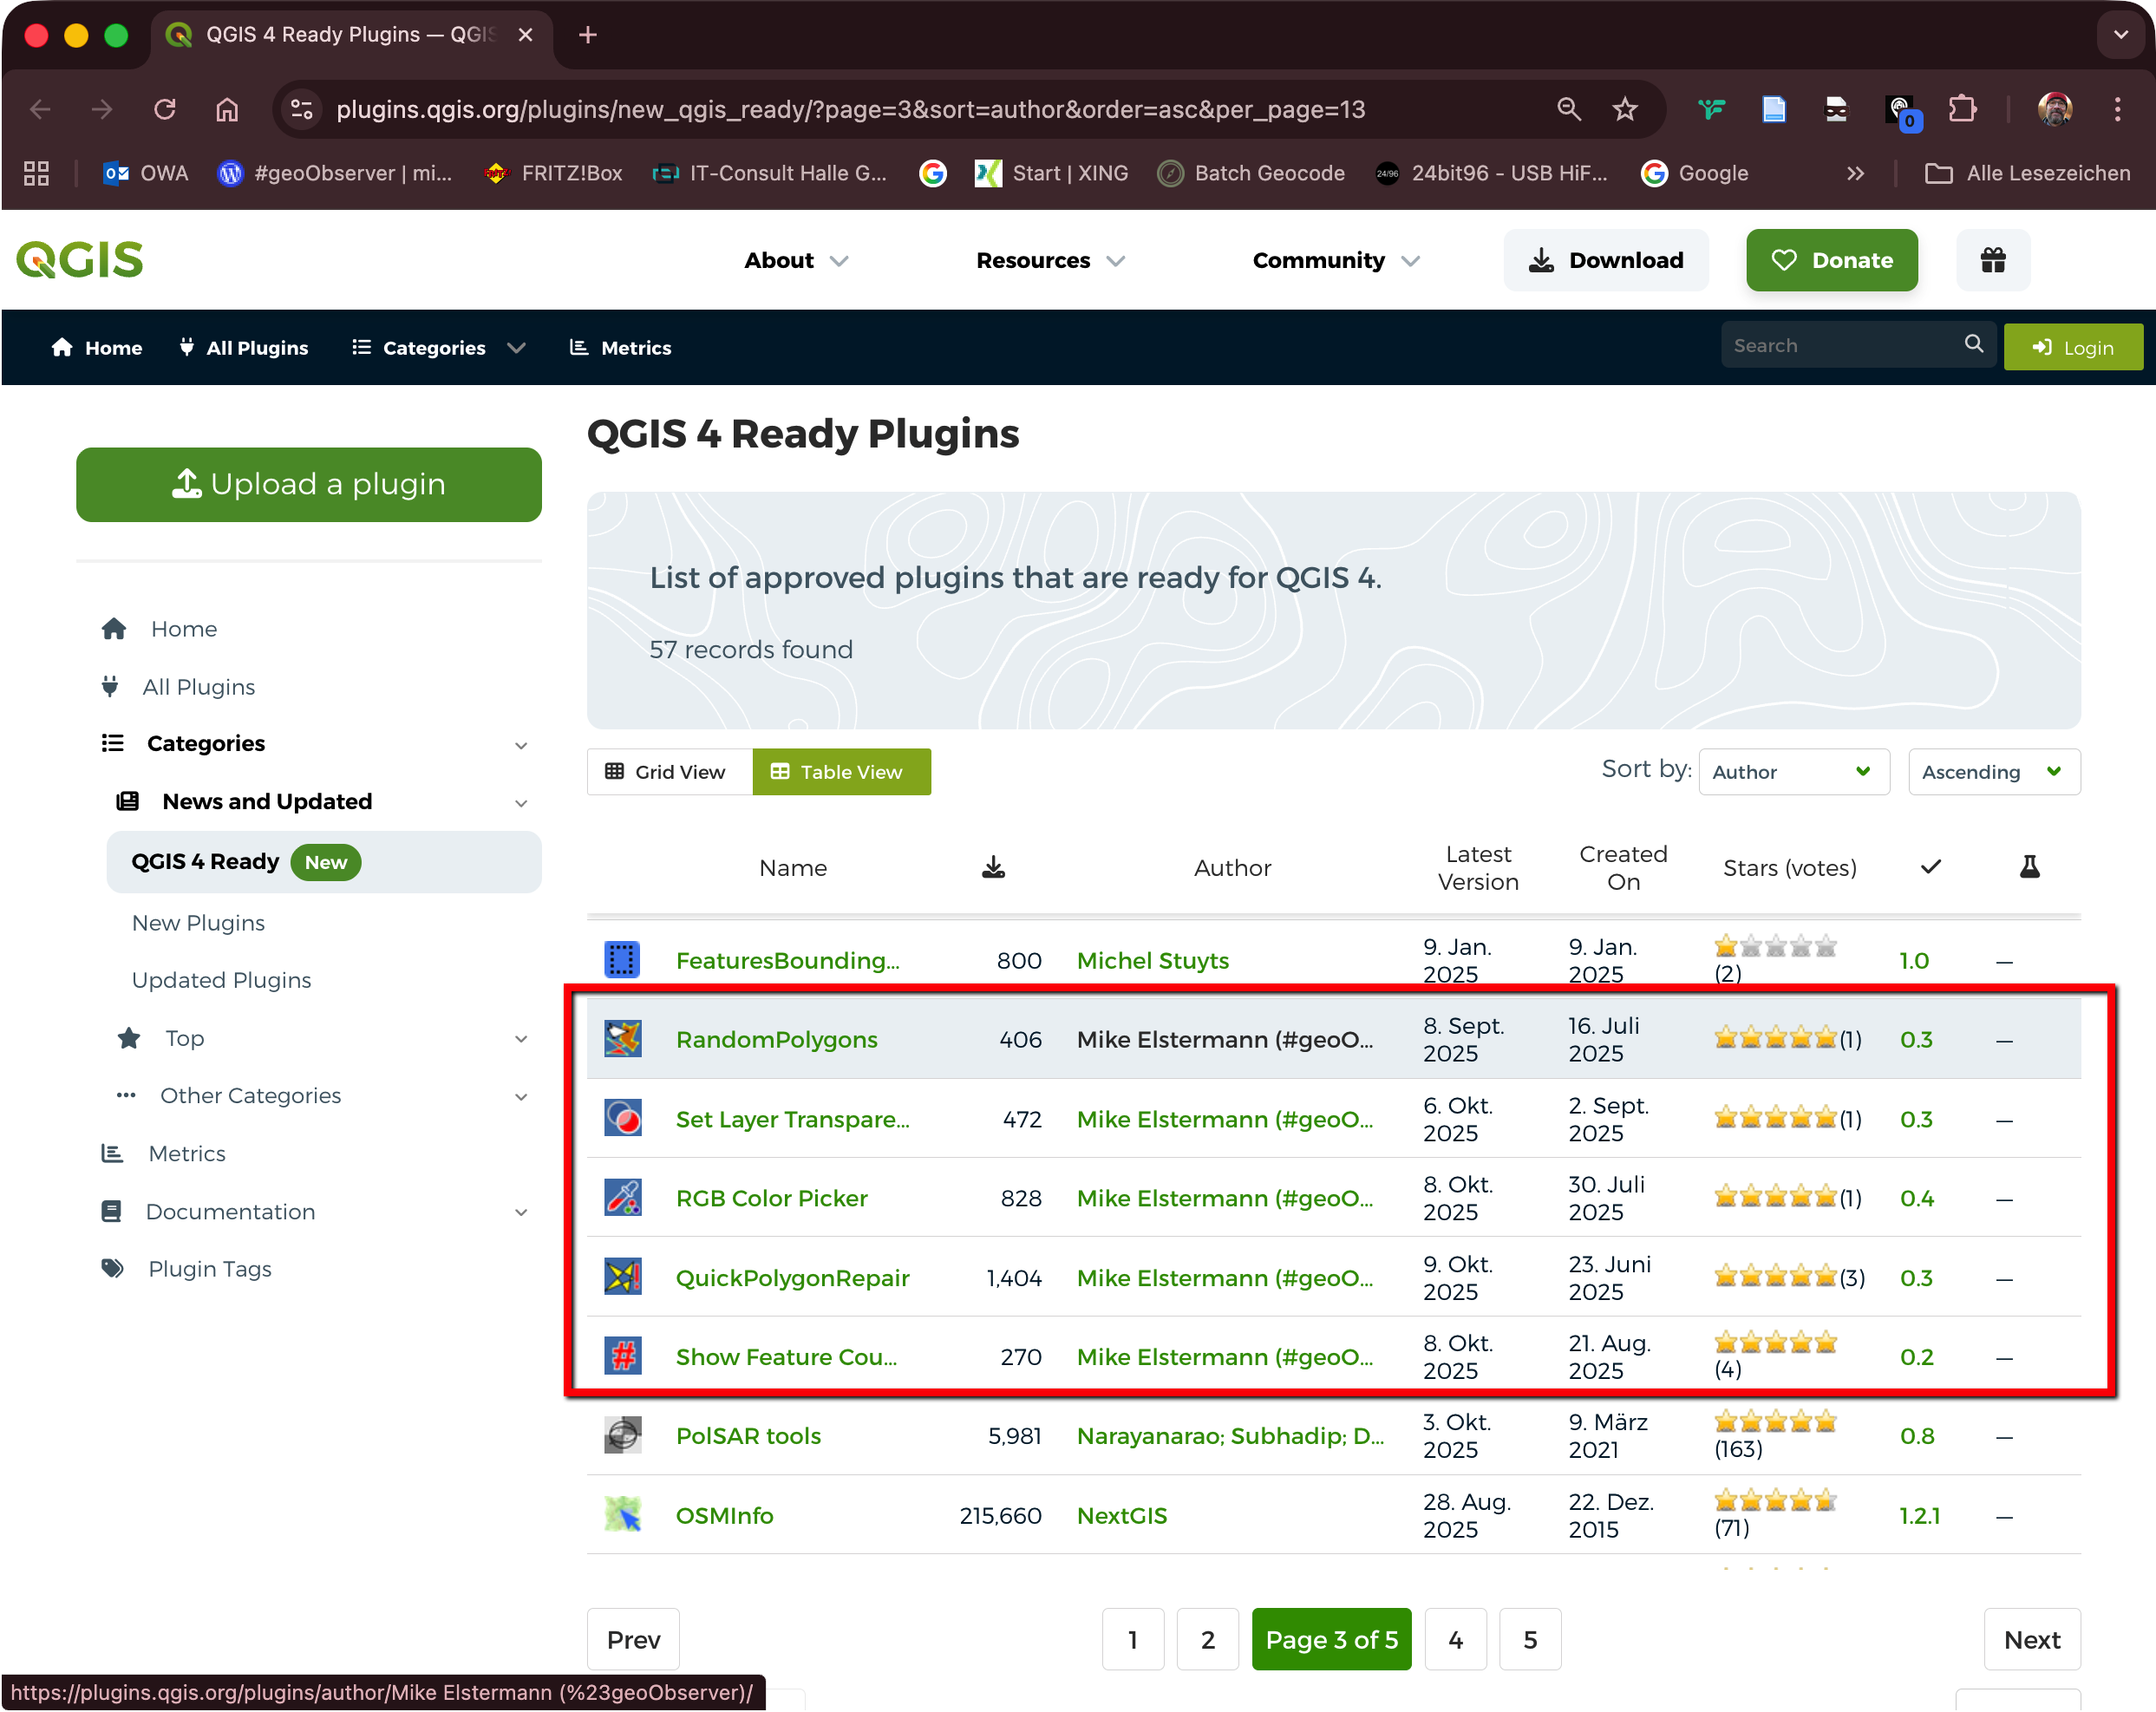2156x1712 pixels.
Task: Bookmark page with the star icon
Action: tap(1625, 109)
